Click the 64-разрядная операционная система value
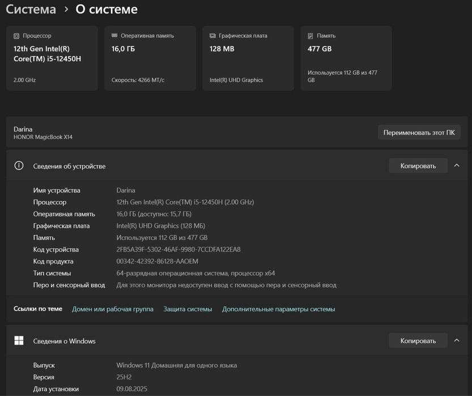The width and height of the screenshot is (472, 396). click(195, 273)
